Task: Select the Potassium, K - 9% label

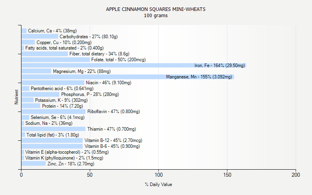Action: point(61,100)
